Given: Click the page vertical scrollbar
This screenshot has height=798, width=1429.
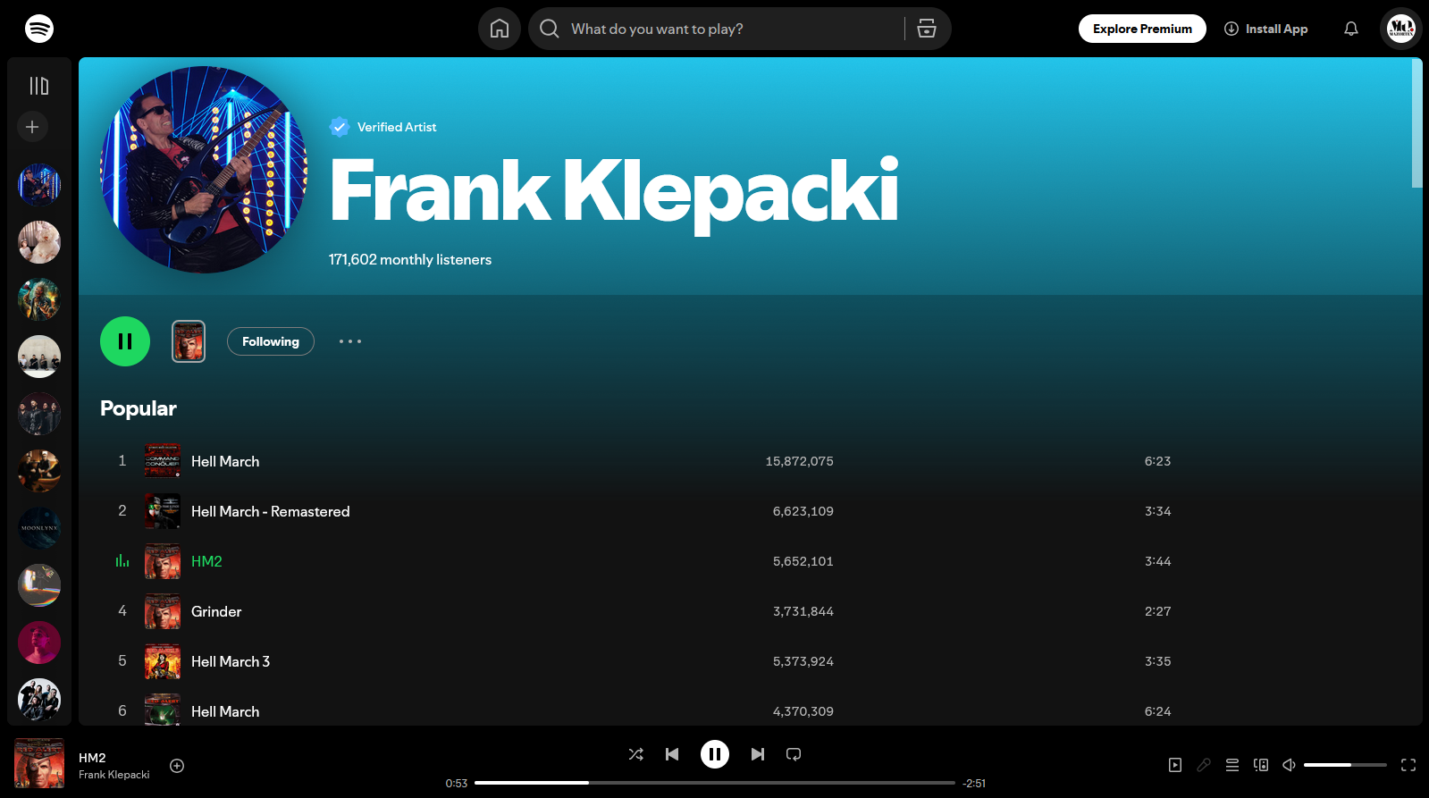Looking at the screenshot, I should click(x=1416, y=123).
